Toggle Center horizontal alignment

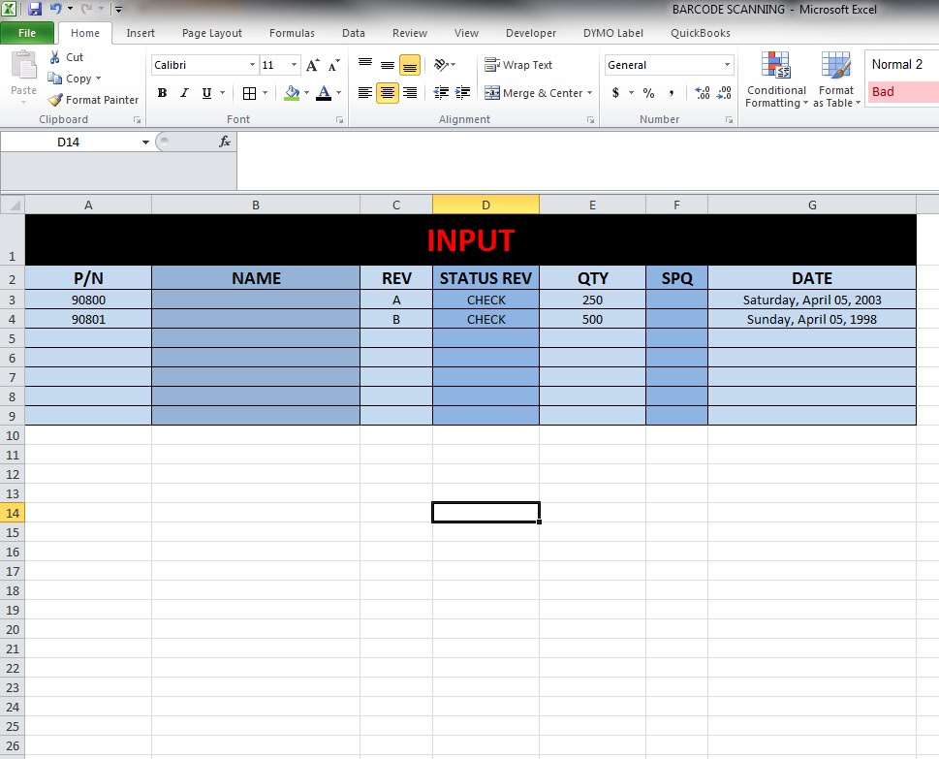click(388, 92)
